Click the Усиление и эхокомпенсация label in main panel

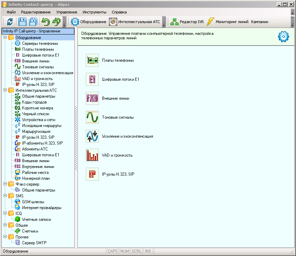(x=127, y=136)
